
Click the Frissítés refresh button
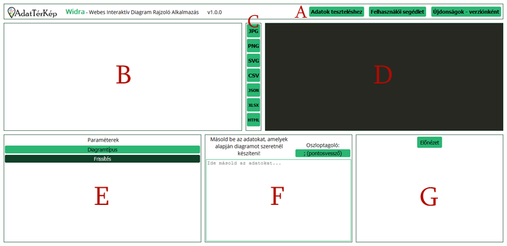(x=103, y=159)
